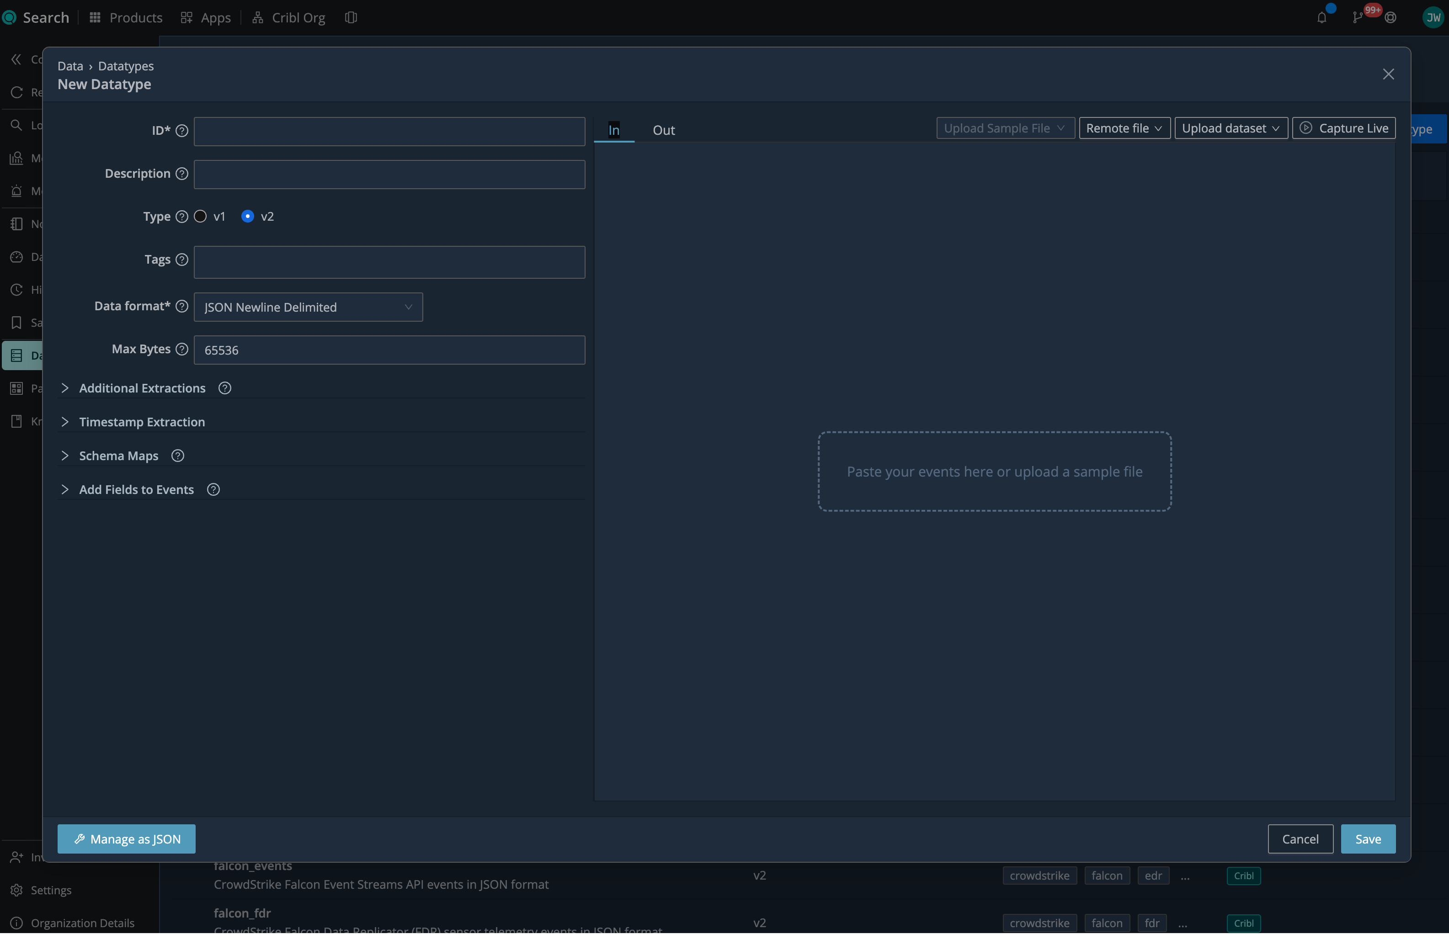Click into the Description input field
The height and width of the screenshot is (934, 1449).
coord(389,175)
